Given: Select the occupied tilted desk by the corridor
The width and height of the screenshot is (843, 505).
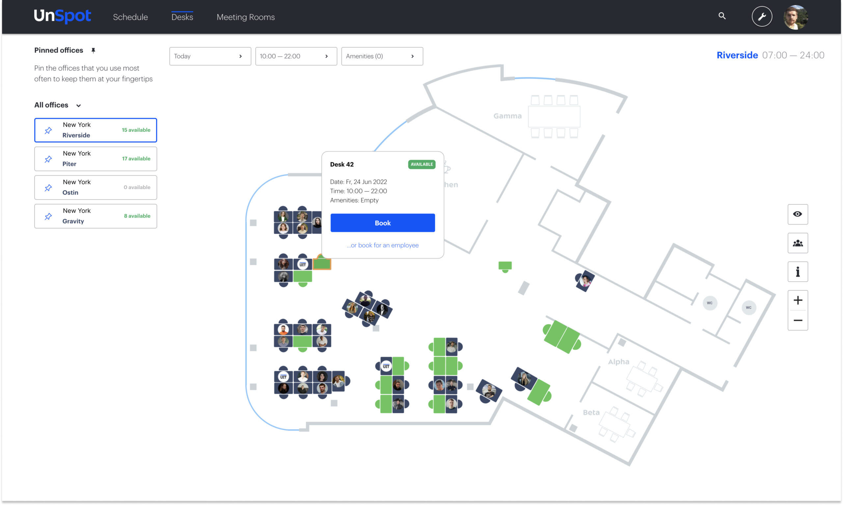Looking at the screenshot, I should click(585, 281).
